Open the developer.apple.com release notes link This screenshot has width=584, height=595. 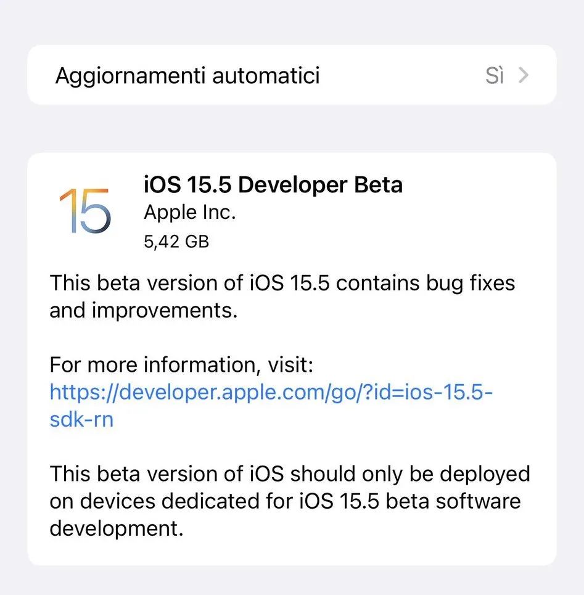click(271, 392)
